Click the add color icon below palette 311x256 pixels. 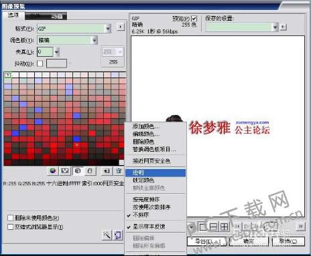pyautogui.click(x=107, y=171)
